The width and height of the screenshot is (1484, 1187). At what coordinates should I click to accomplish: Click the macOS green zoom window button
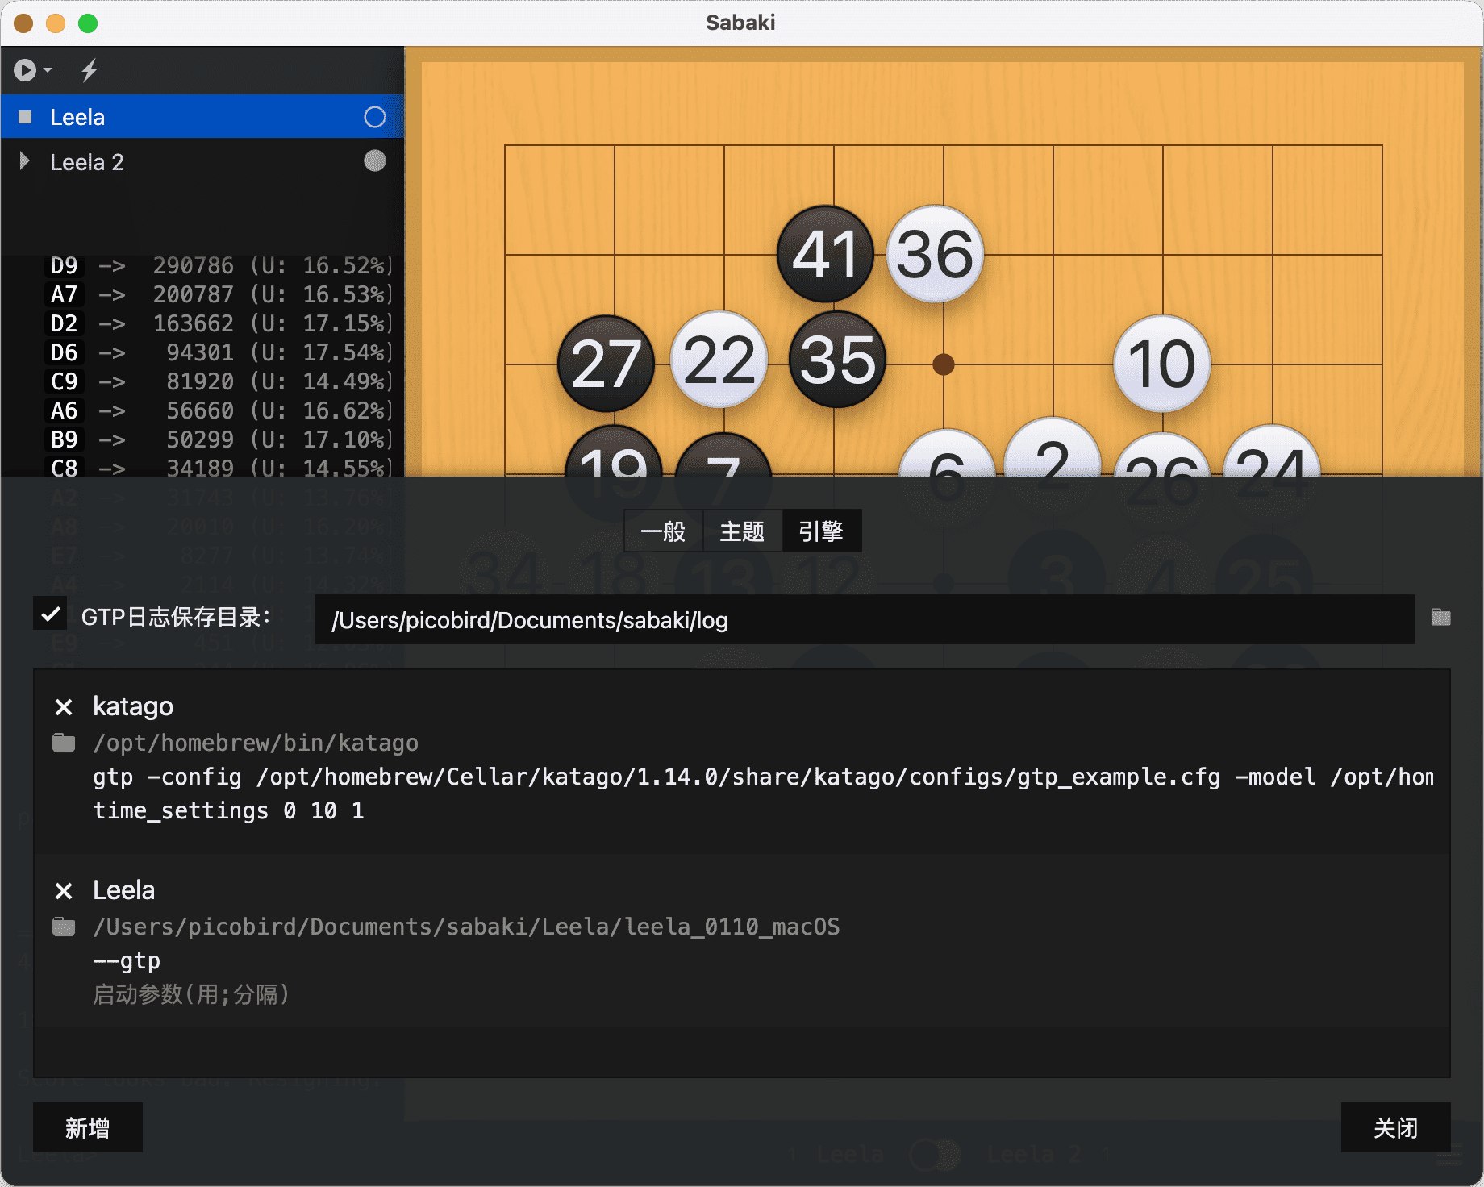tap(88, 23)
